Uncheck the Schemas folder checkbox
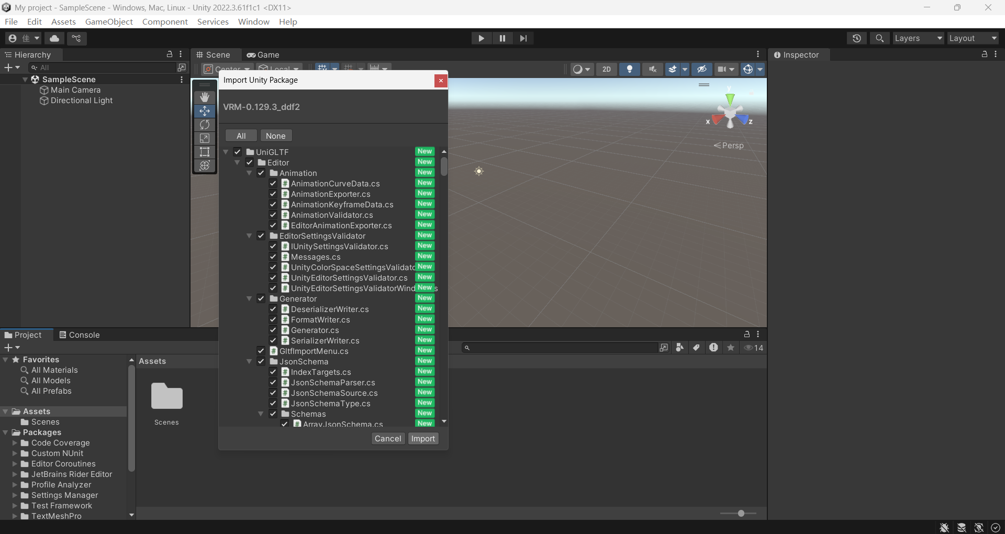Viewport: 1005px width, 534px height. (273, 414)
